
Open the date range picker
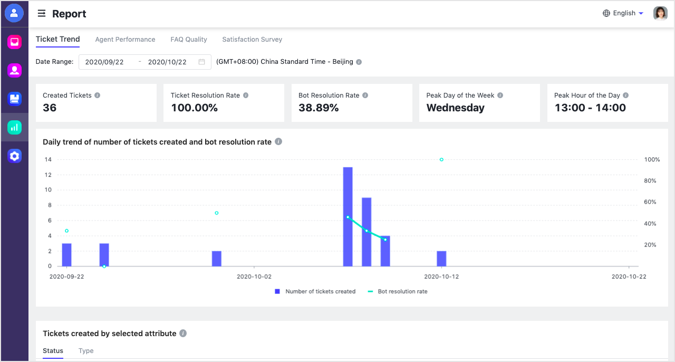[x=140, y=62]
